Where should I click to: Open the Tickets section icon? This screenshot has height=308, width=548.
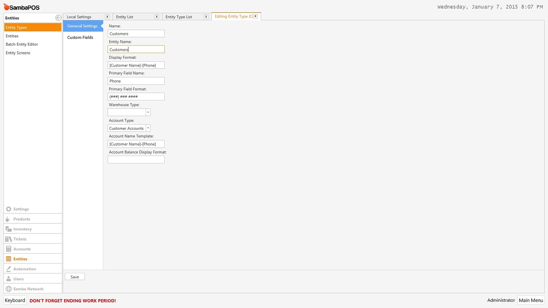[9, 239]
